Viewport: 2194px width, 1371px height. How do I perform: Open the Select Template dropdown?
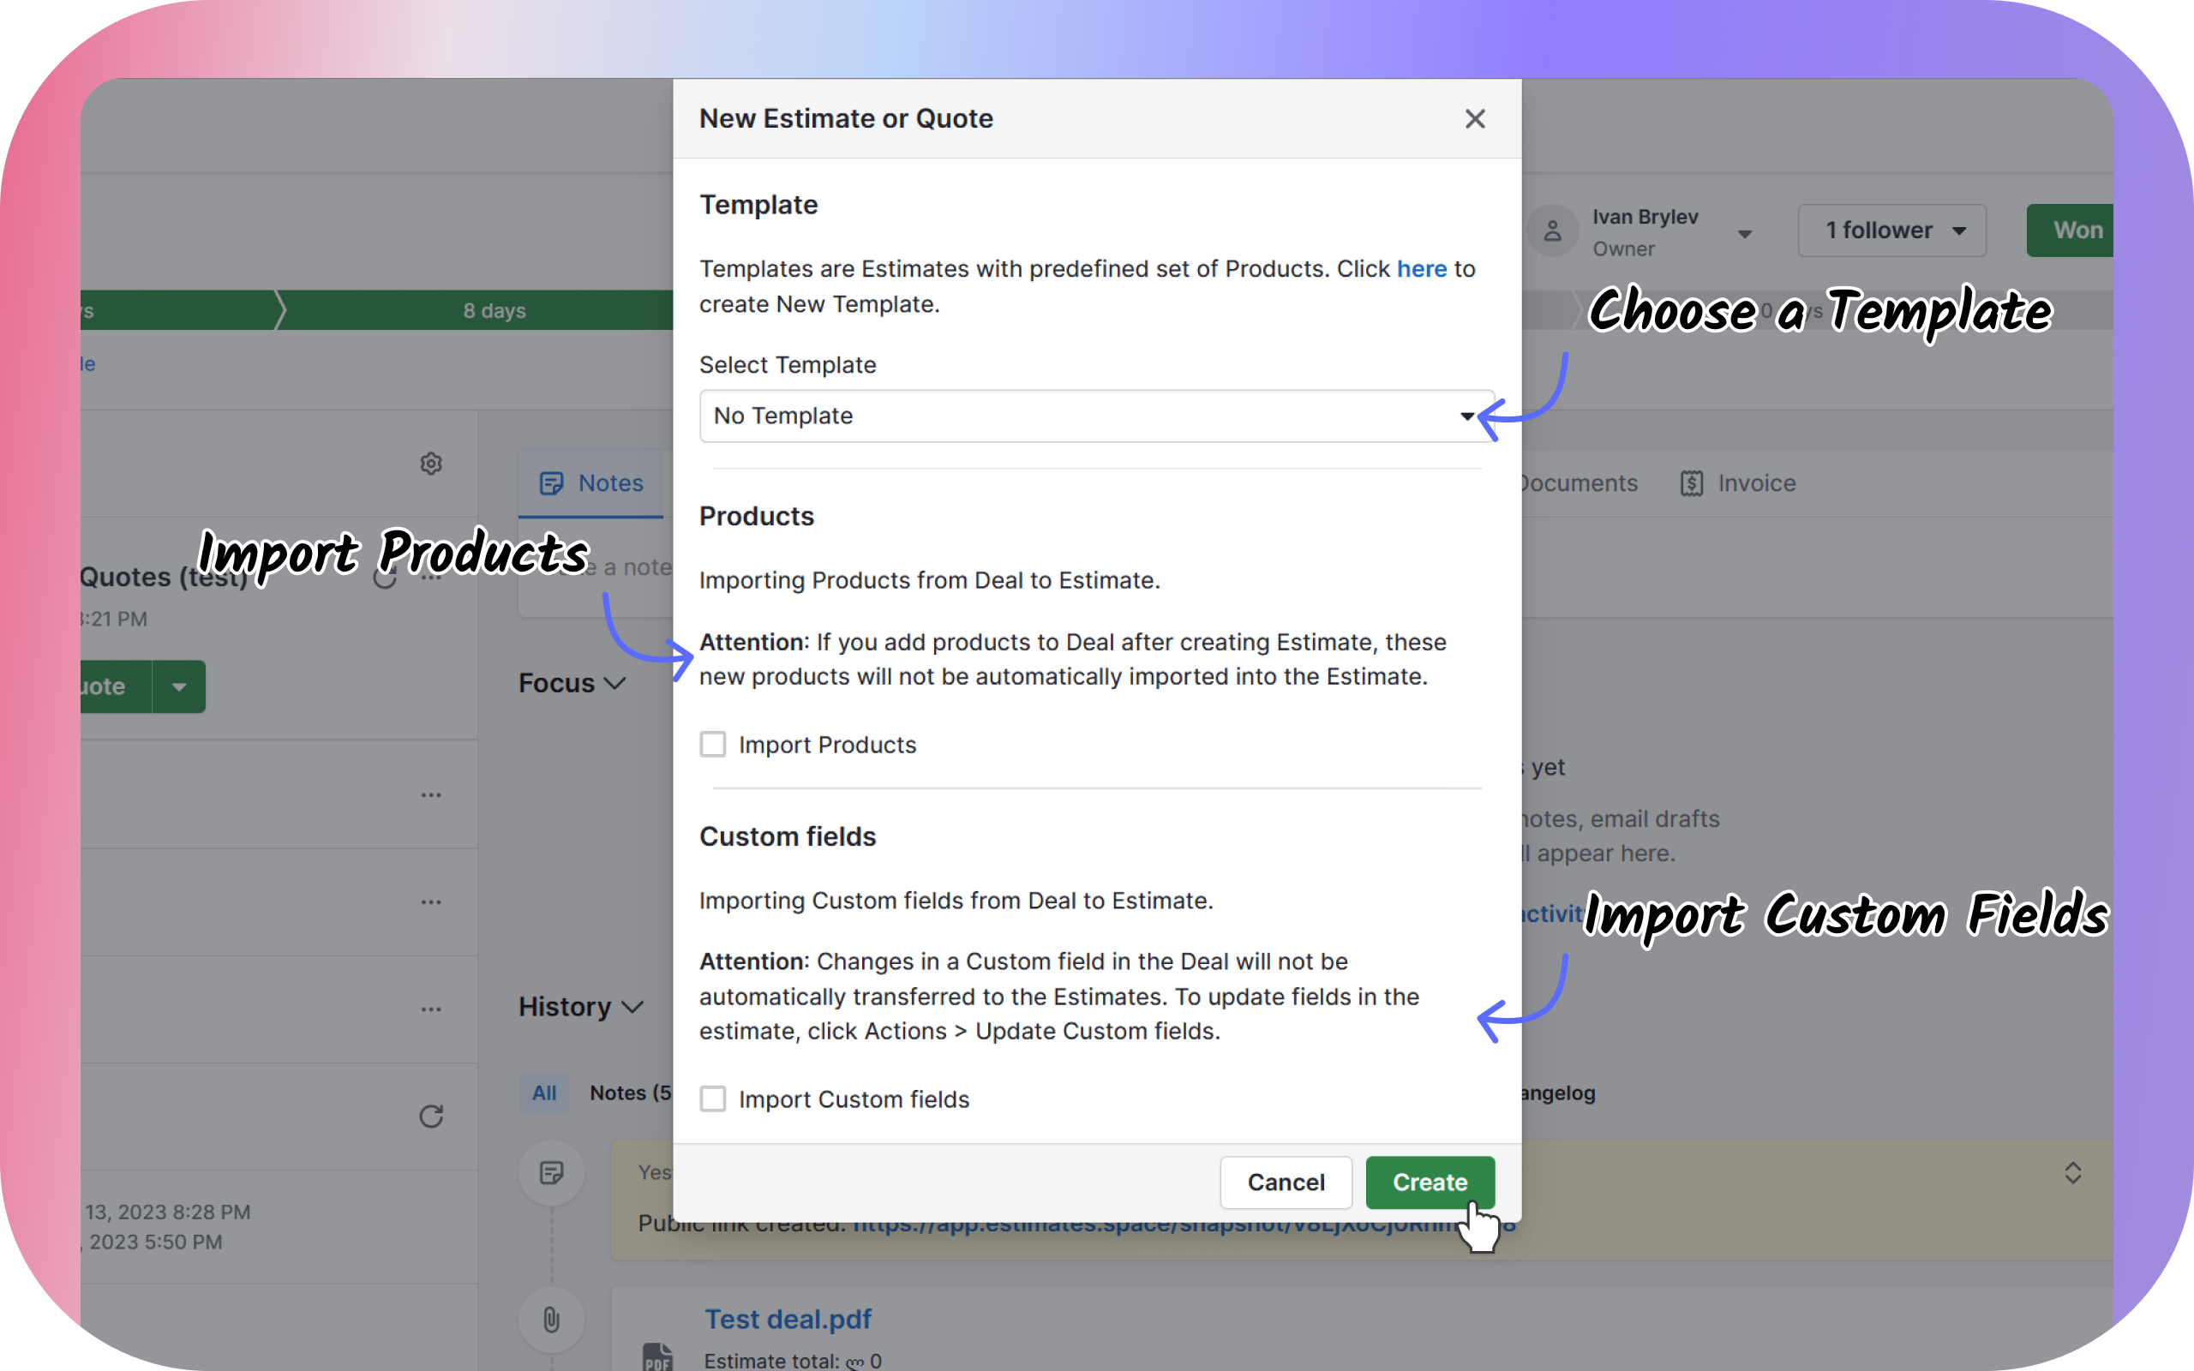coord(1095,416)
